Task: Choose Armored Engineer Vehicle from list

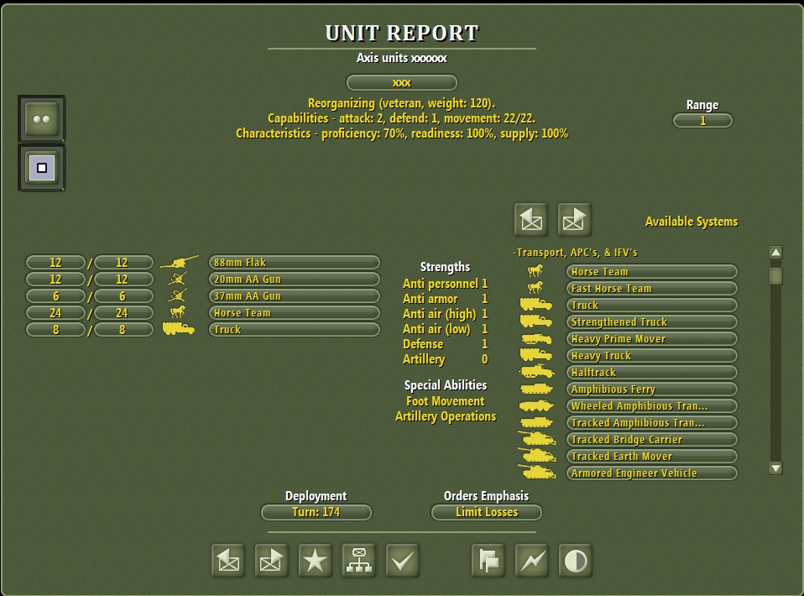Action: (x=652, y=473)
